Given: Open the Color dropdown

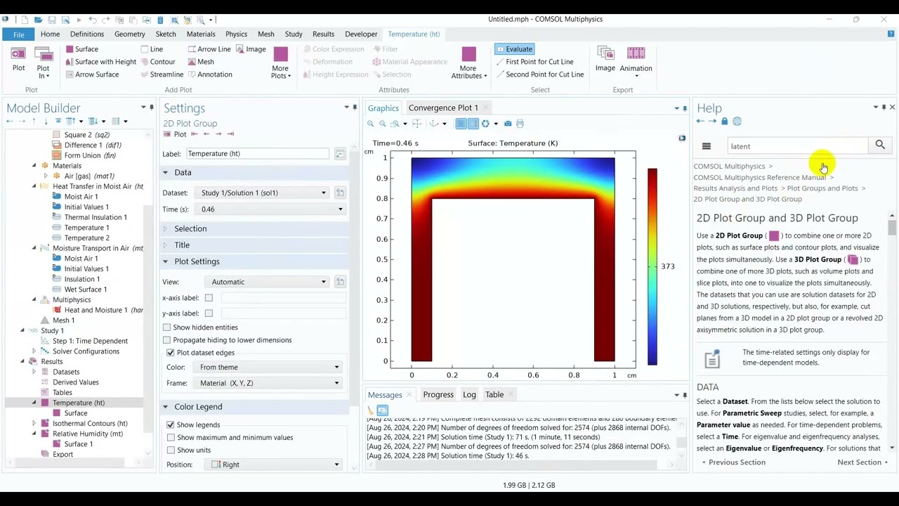Looking at the screenshot, I should click(270, 367).
